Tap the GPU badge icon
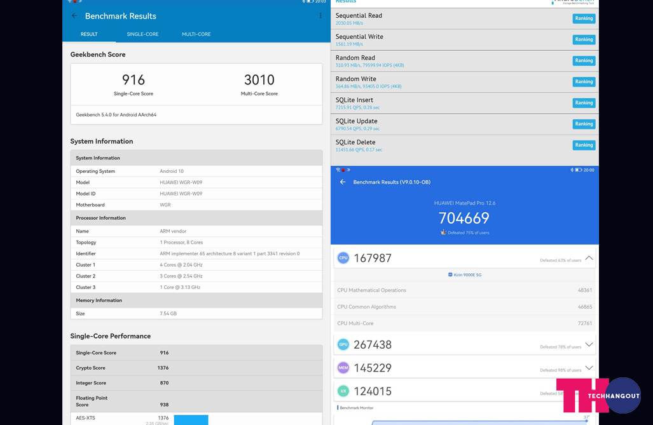The image size is (653, 425). [x=343, y=345]
